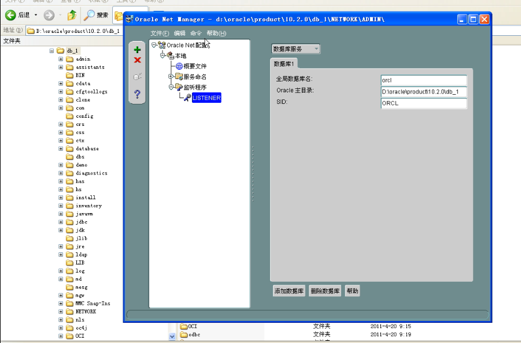The width and height of the screenshot is (521, 343).
Task: Open the back button history dropdown arrow
Action: tap(35, 15)
